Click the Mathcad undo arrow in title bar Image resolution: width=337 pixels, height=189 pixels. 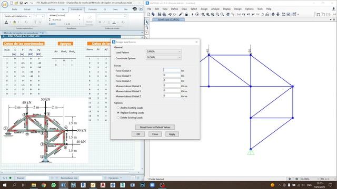(x=26, y=3)
